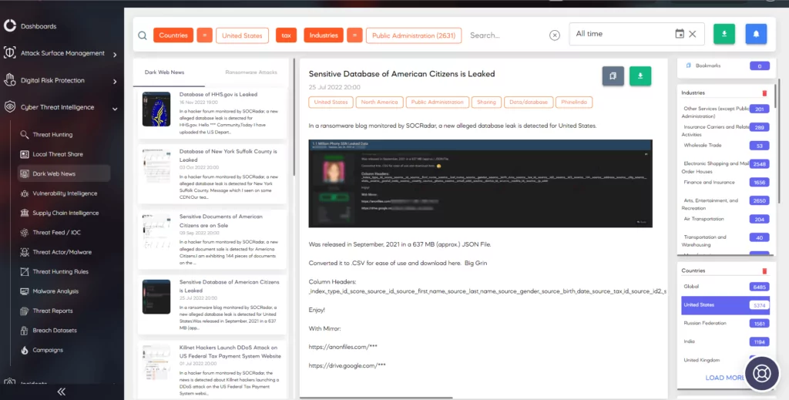Screen dimensions: 789x400
Task: Open Database of HHS.gov is Leaked thumbnail
Action: tap(156, 109)
